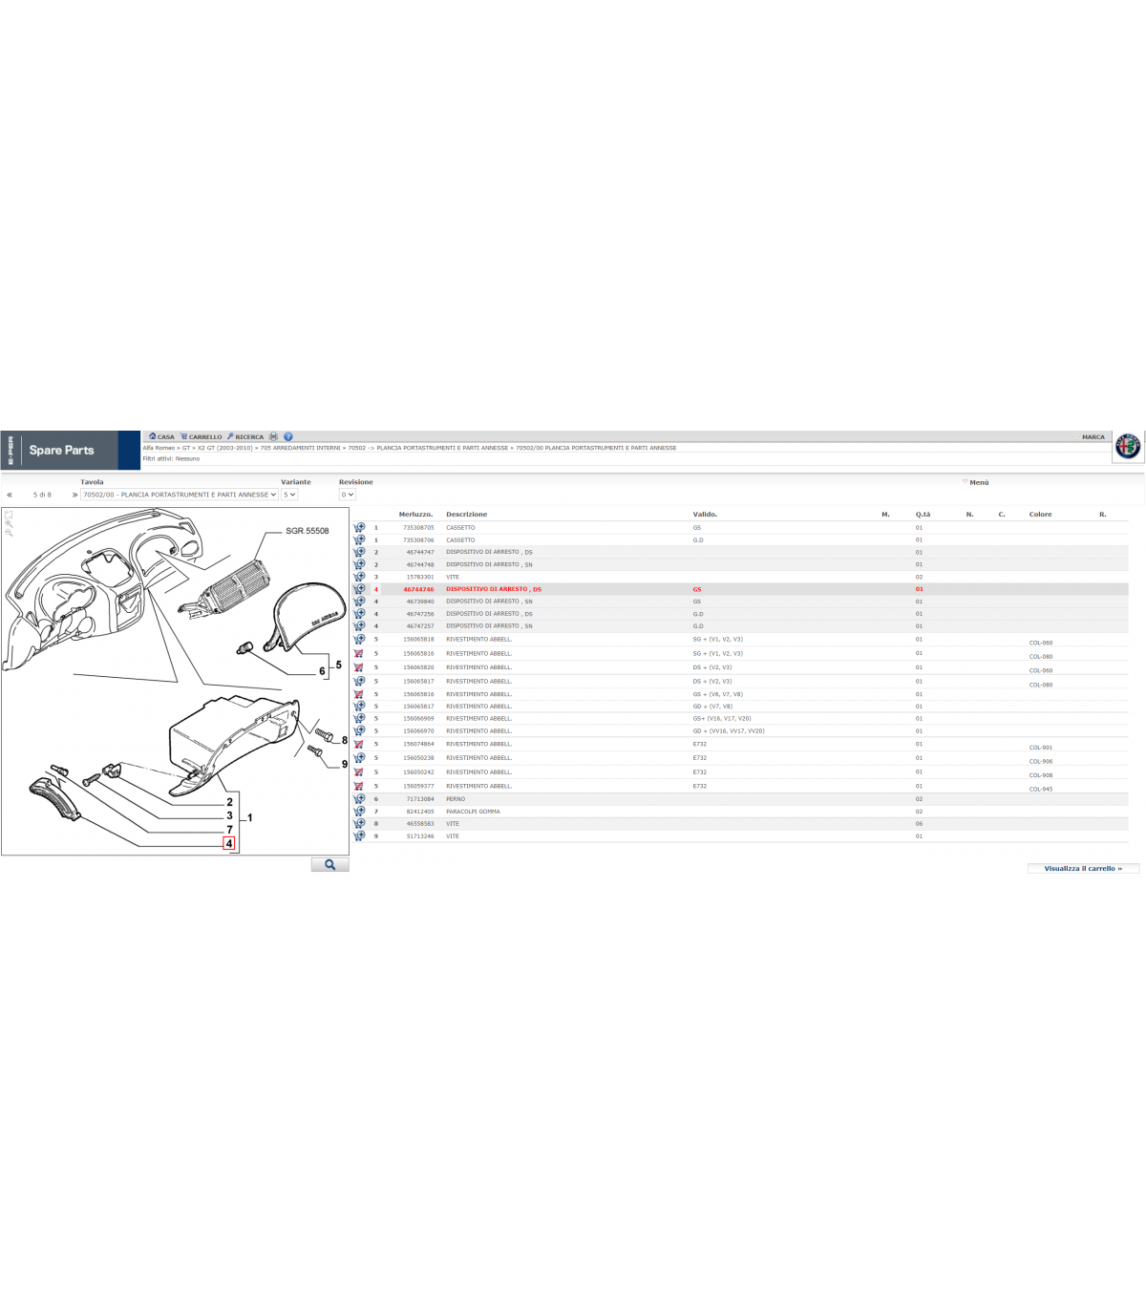Open the Tavola dropdown
This screenshot has width=1146, height=1310.
[180, 495]
